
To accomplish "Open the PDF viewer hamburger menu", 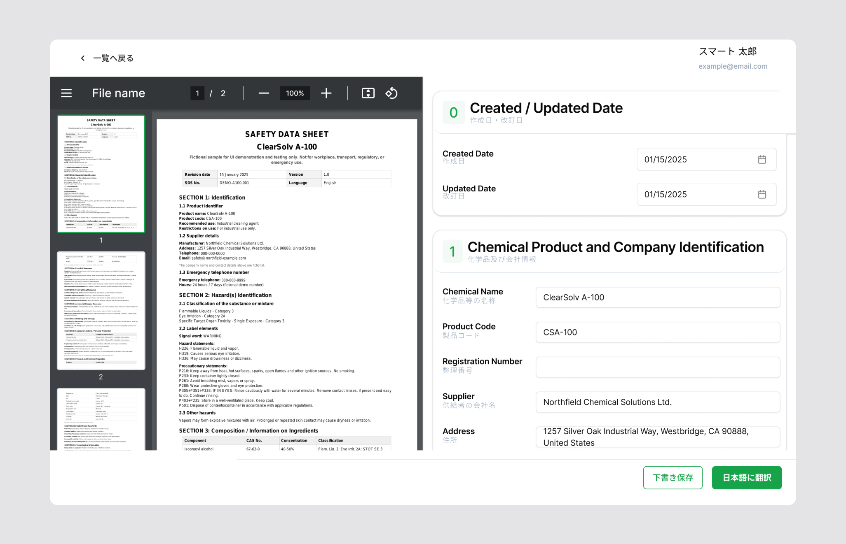I will click(66, 93).
